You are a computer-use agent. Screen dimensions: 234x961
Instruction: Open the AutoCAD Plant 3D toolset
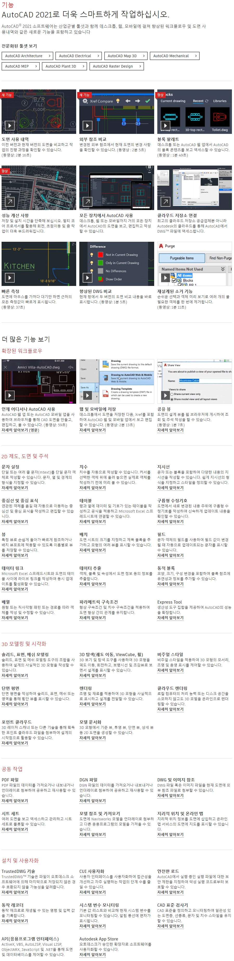point(64,66)
